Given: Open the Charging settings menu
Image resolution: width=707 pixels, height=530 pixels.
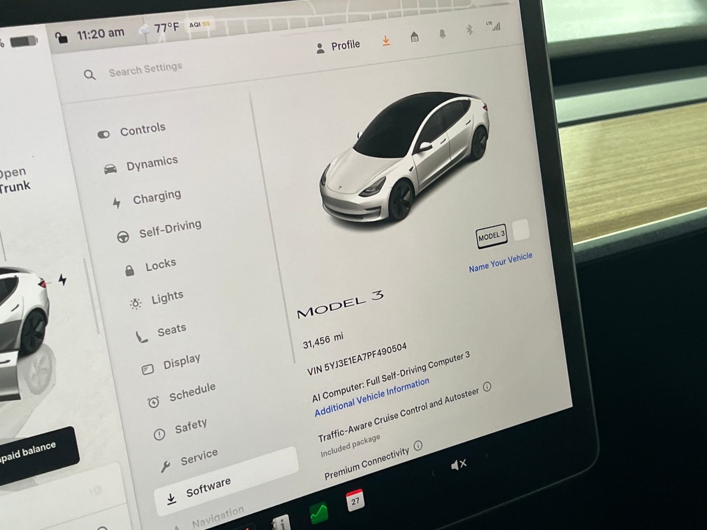Looking at the screenshot, I should coord(147,198).
